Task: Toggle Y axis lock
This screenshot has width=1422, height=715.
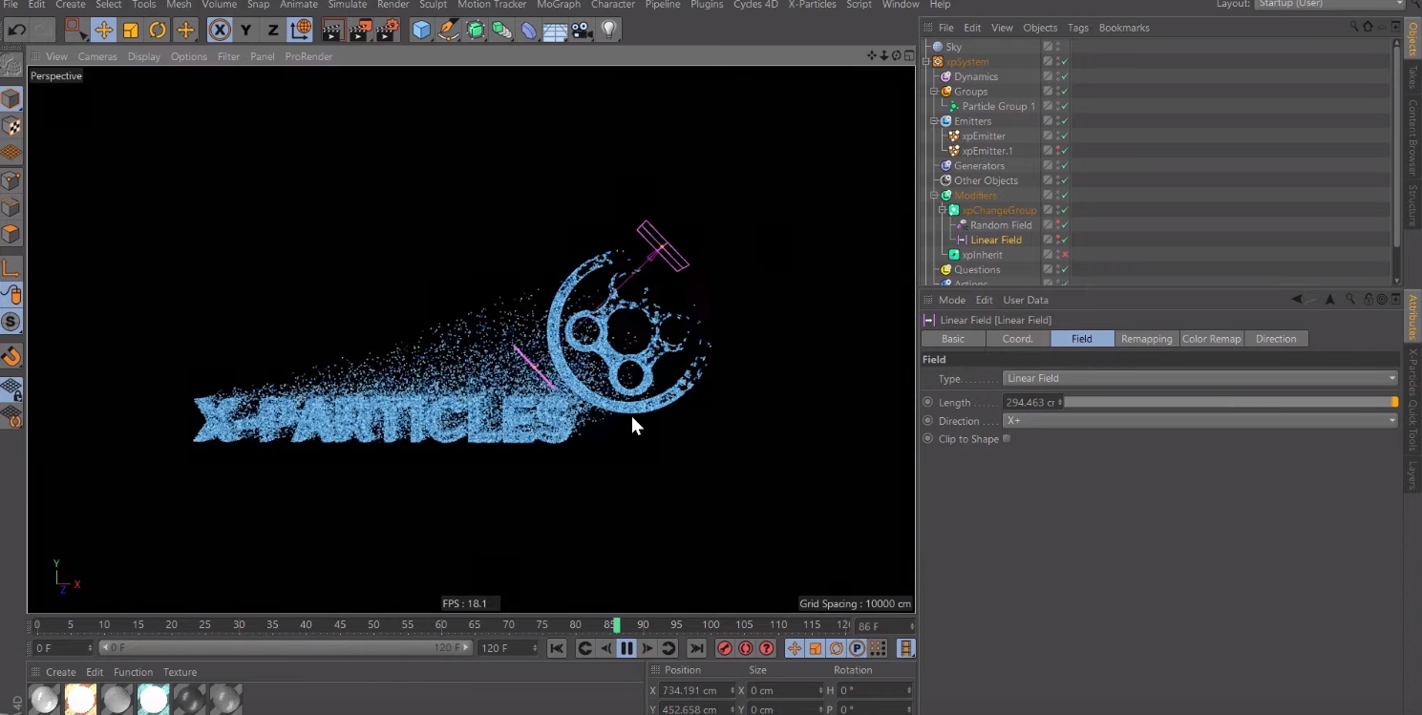Action: coord(246,31)
